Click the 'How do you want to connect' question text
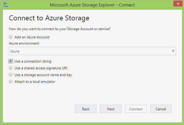 [x=60, y=29]
